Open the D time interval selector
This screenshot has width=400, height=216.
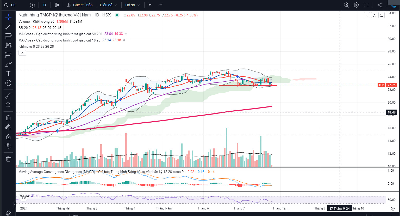click(45, 5)
